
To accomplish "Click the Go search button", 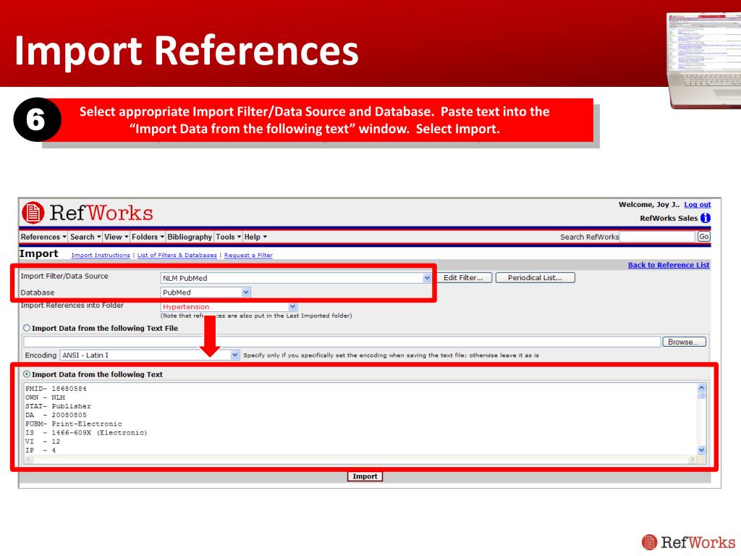I will [x=703, y=237].
